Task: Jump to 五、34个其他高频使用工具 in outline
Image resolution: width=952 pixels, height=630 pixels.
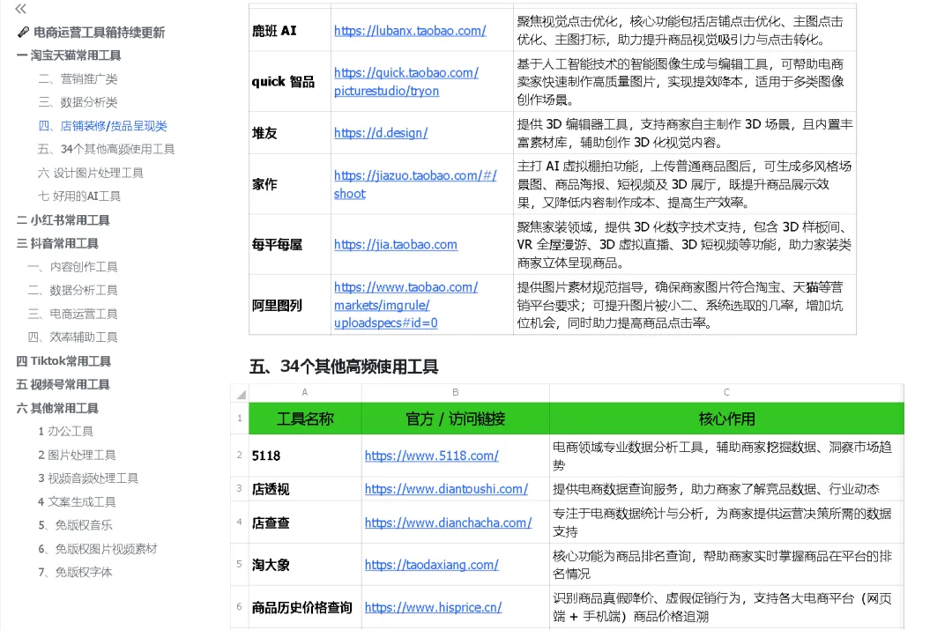Action: coord(107,149)
